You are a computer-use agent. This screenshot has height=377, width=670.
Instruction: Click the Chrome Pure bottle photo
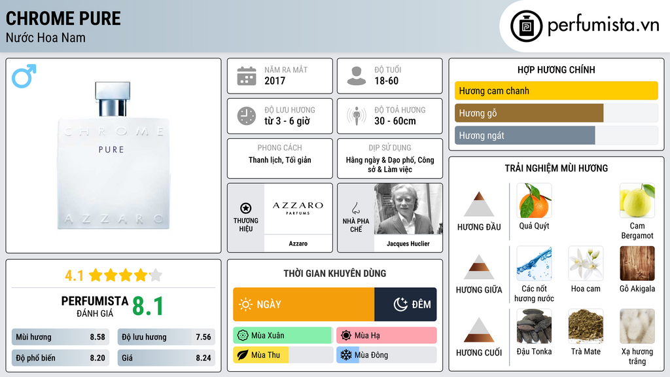pyautogui.click(x=113, y=156)
